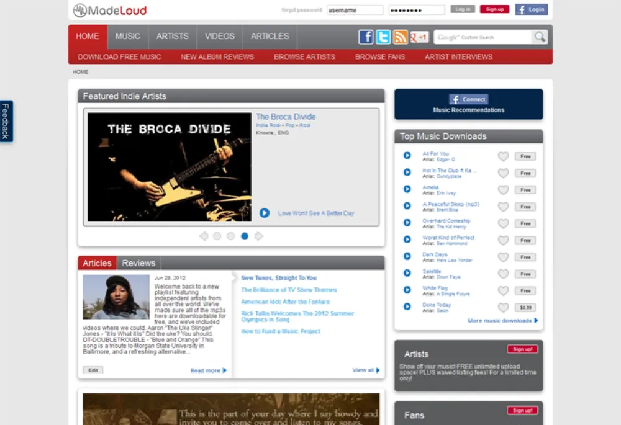The width and height of the screenshot is (621, 425).
Task: Play A Peaceful Sleep (mp3)
Action: coord(407,206)
